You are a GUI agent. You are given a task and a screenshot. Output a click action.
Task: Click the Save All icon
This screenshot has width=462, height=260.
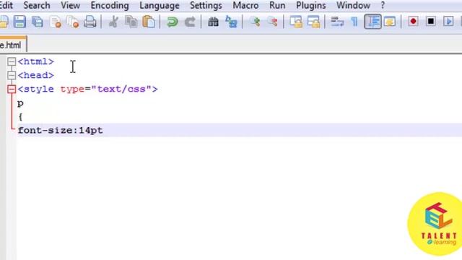pos(38,22)
